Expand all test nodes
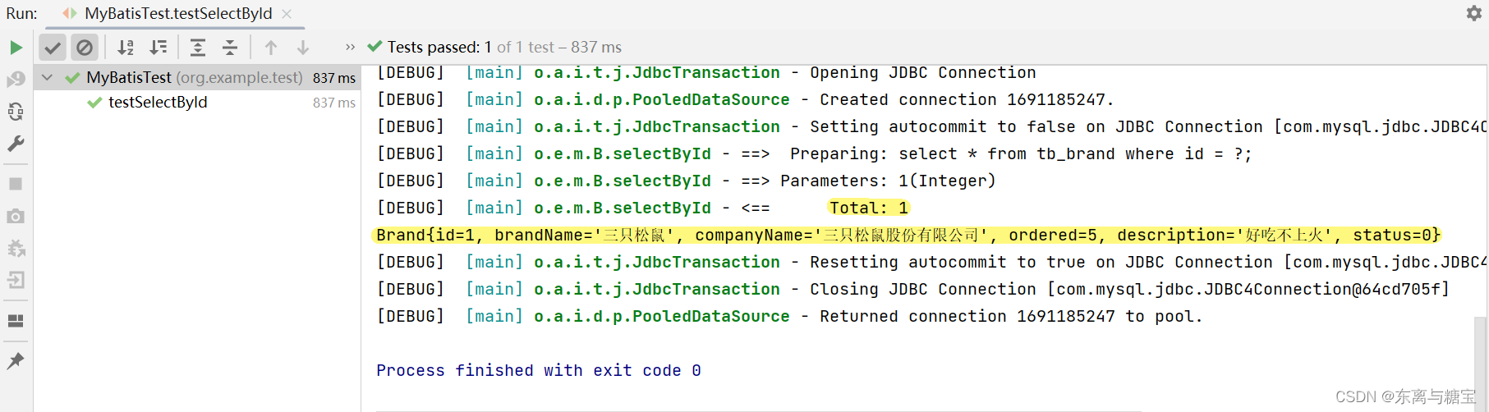 198,48
